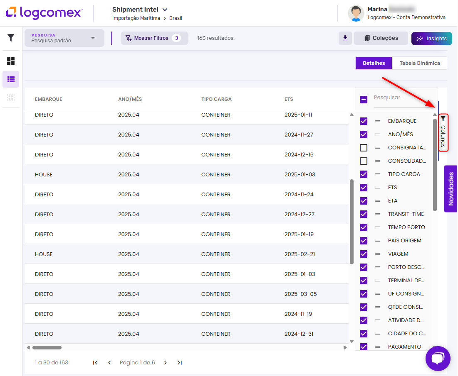
Task: Click the download icon button
Action: pyautogui.click(x=345, y=38)
